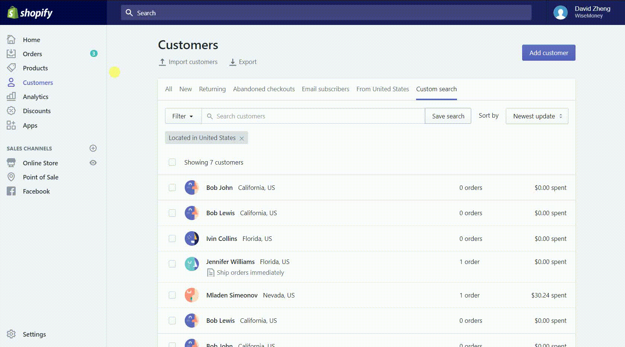
Task: Select the Email subscribers tab
Action: point(326,89)
